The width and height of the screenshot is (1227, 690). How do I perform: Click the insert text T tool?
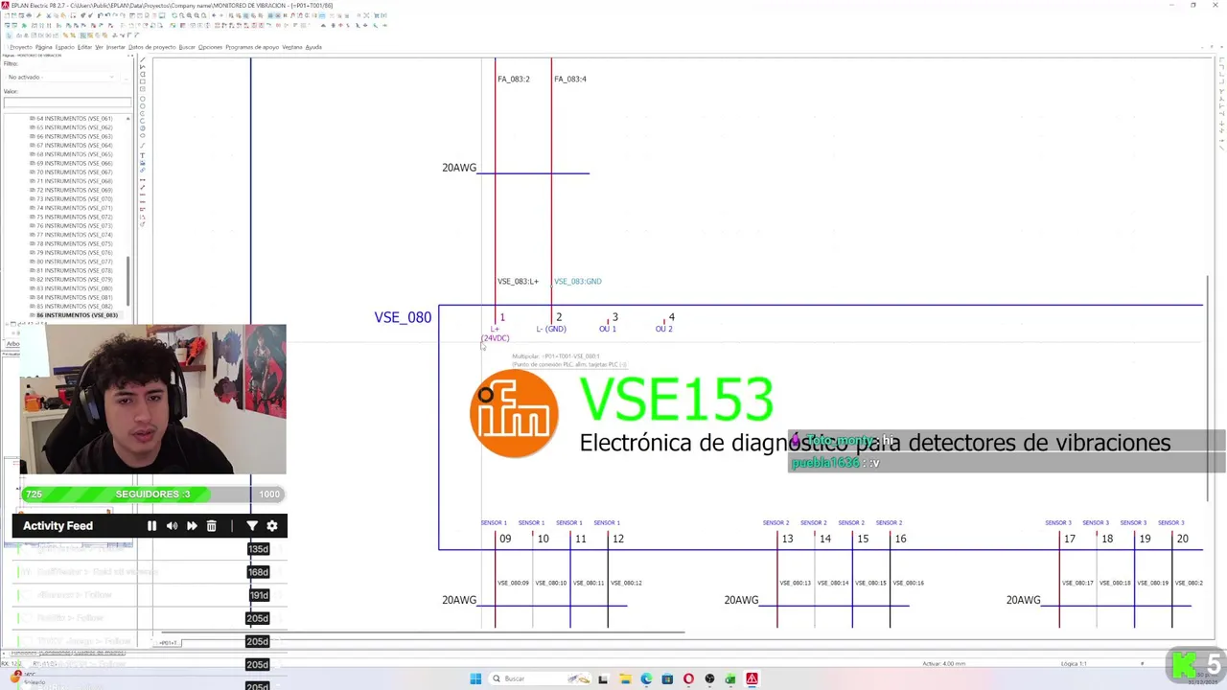pos(143,154)
